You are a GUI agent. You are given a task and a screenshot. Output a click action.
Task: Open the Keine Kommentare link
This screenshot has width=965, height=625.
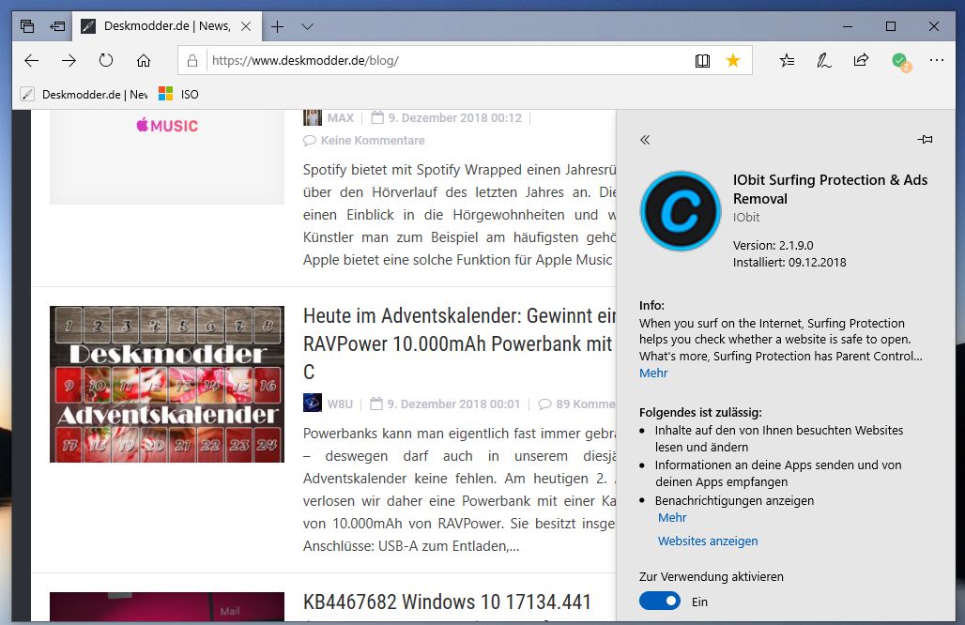[373, 140]
